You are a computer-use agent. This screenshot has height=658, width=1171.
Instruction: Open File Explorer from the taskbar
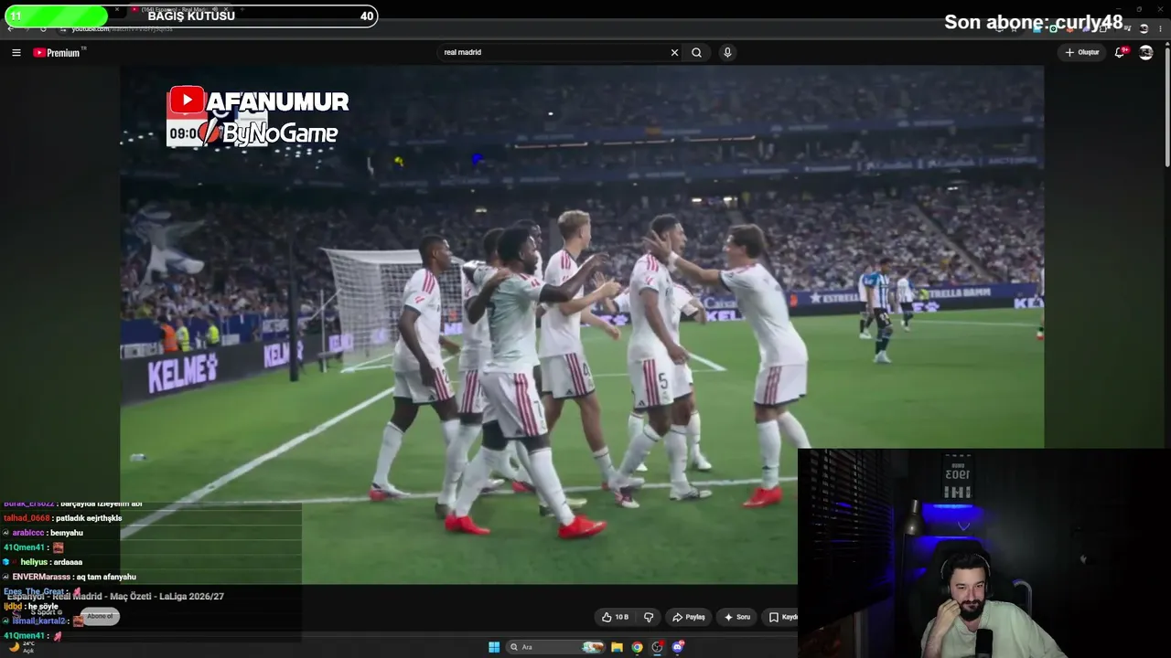click(x=617, y=647)
